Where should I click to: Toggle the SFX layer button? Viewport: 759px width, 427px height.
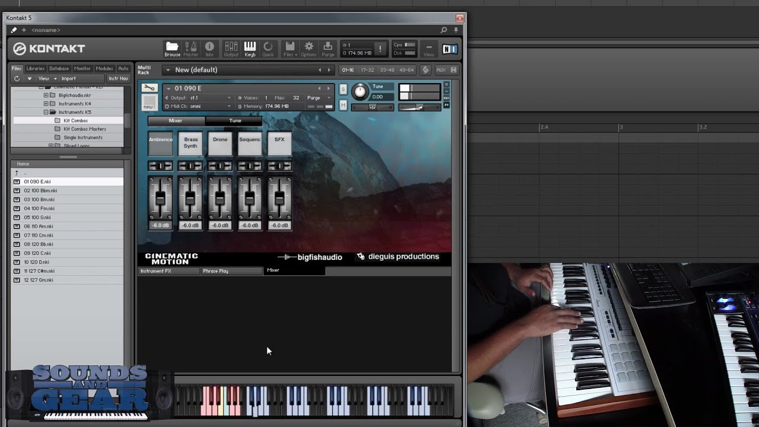click(x=279, y=143)
